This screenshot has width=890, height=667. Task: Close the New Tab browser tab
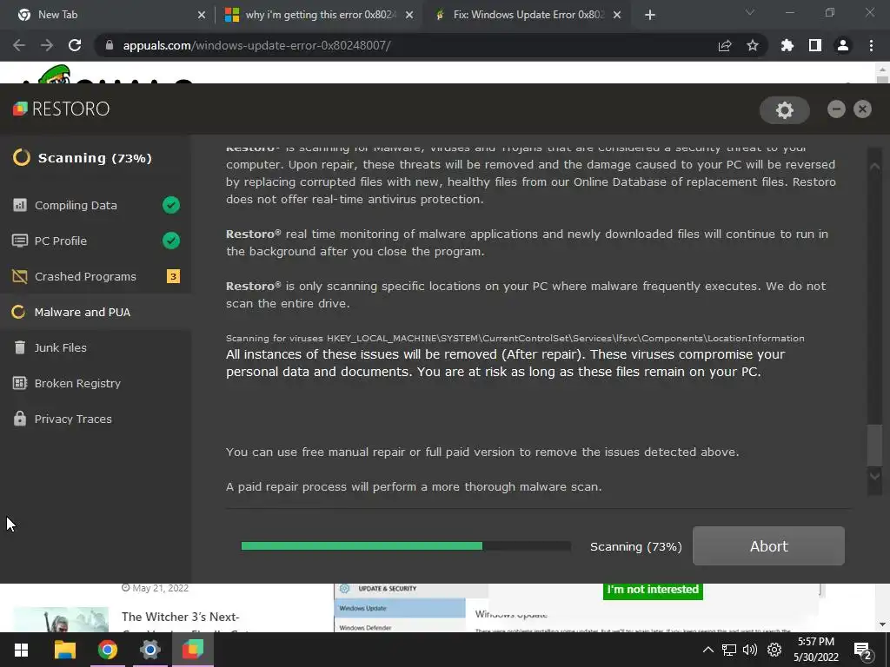point(201,15)
